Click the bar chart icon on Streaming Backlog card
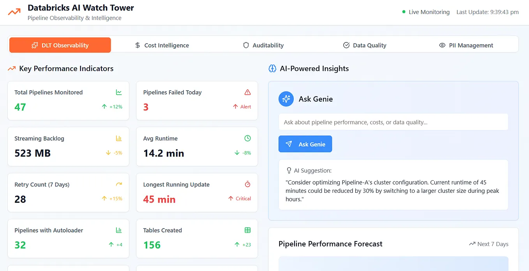The width and height of the screenshot is (529, 271). click(x=118, y=138)
